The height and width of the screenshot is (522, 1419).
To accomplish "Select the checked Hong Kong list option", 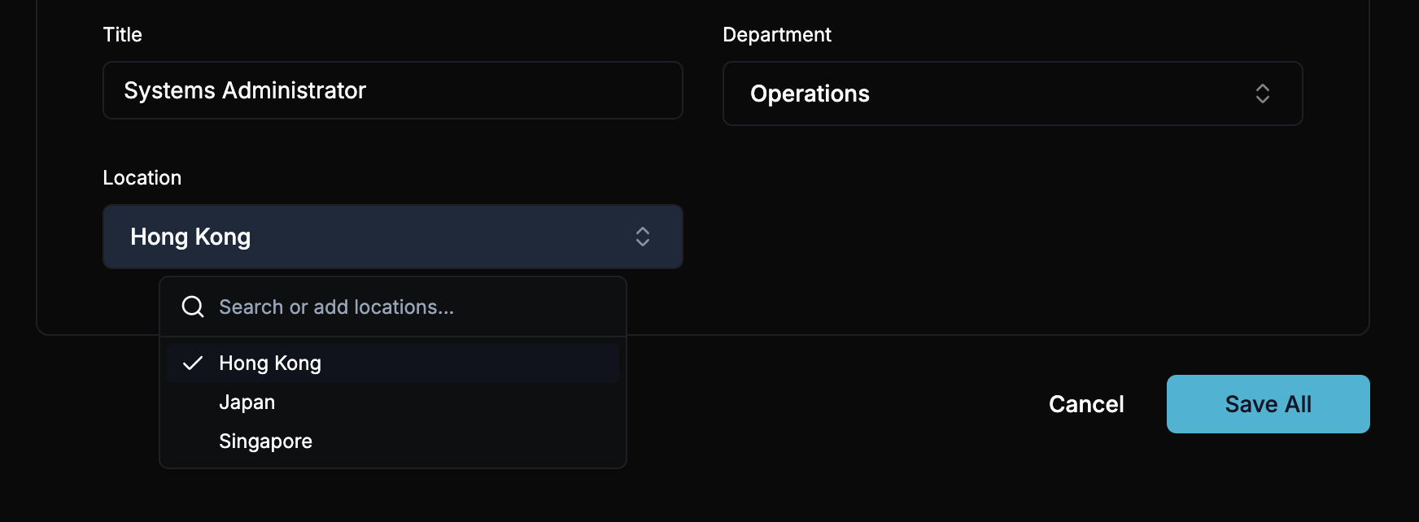I will (x=392, y=363).
